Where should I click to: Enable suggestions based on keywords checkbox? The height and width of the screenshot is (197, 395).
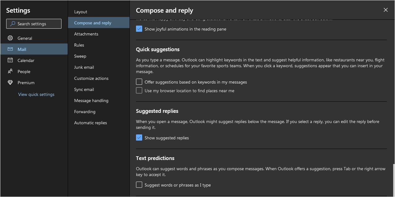139,82
